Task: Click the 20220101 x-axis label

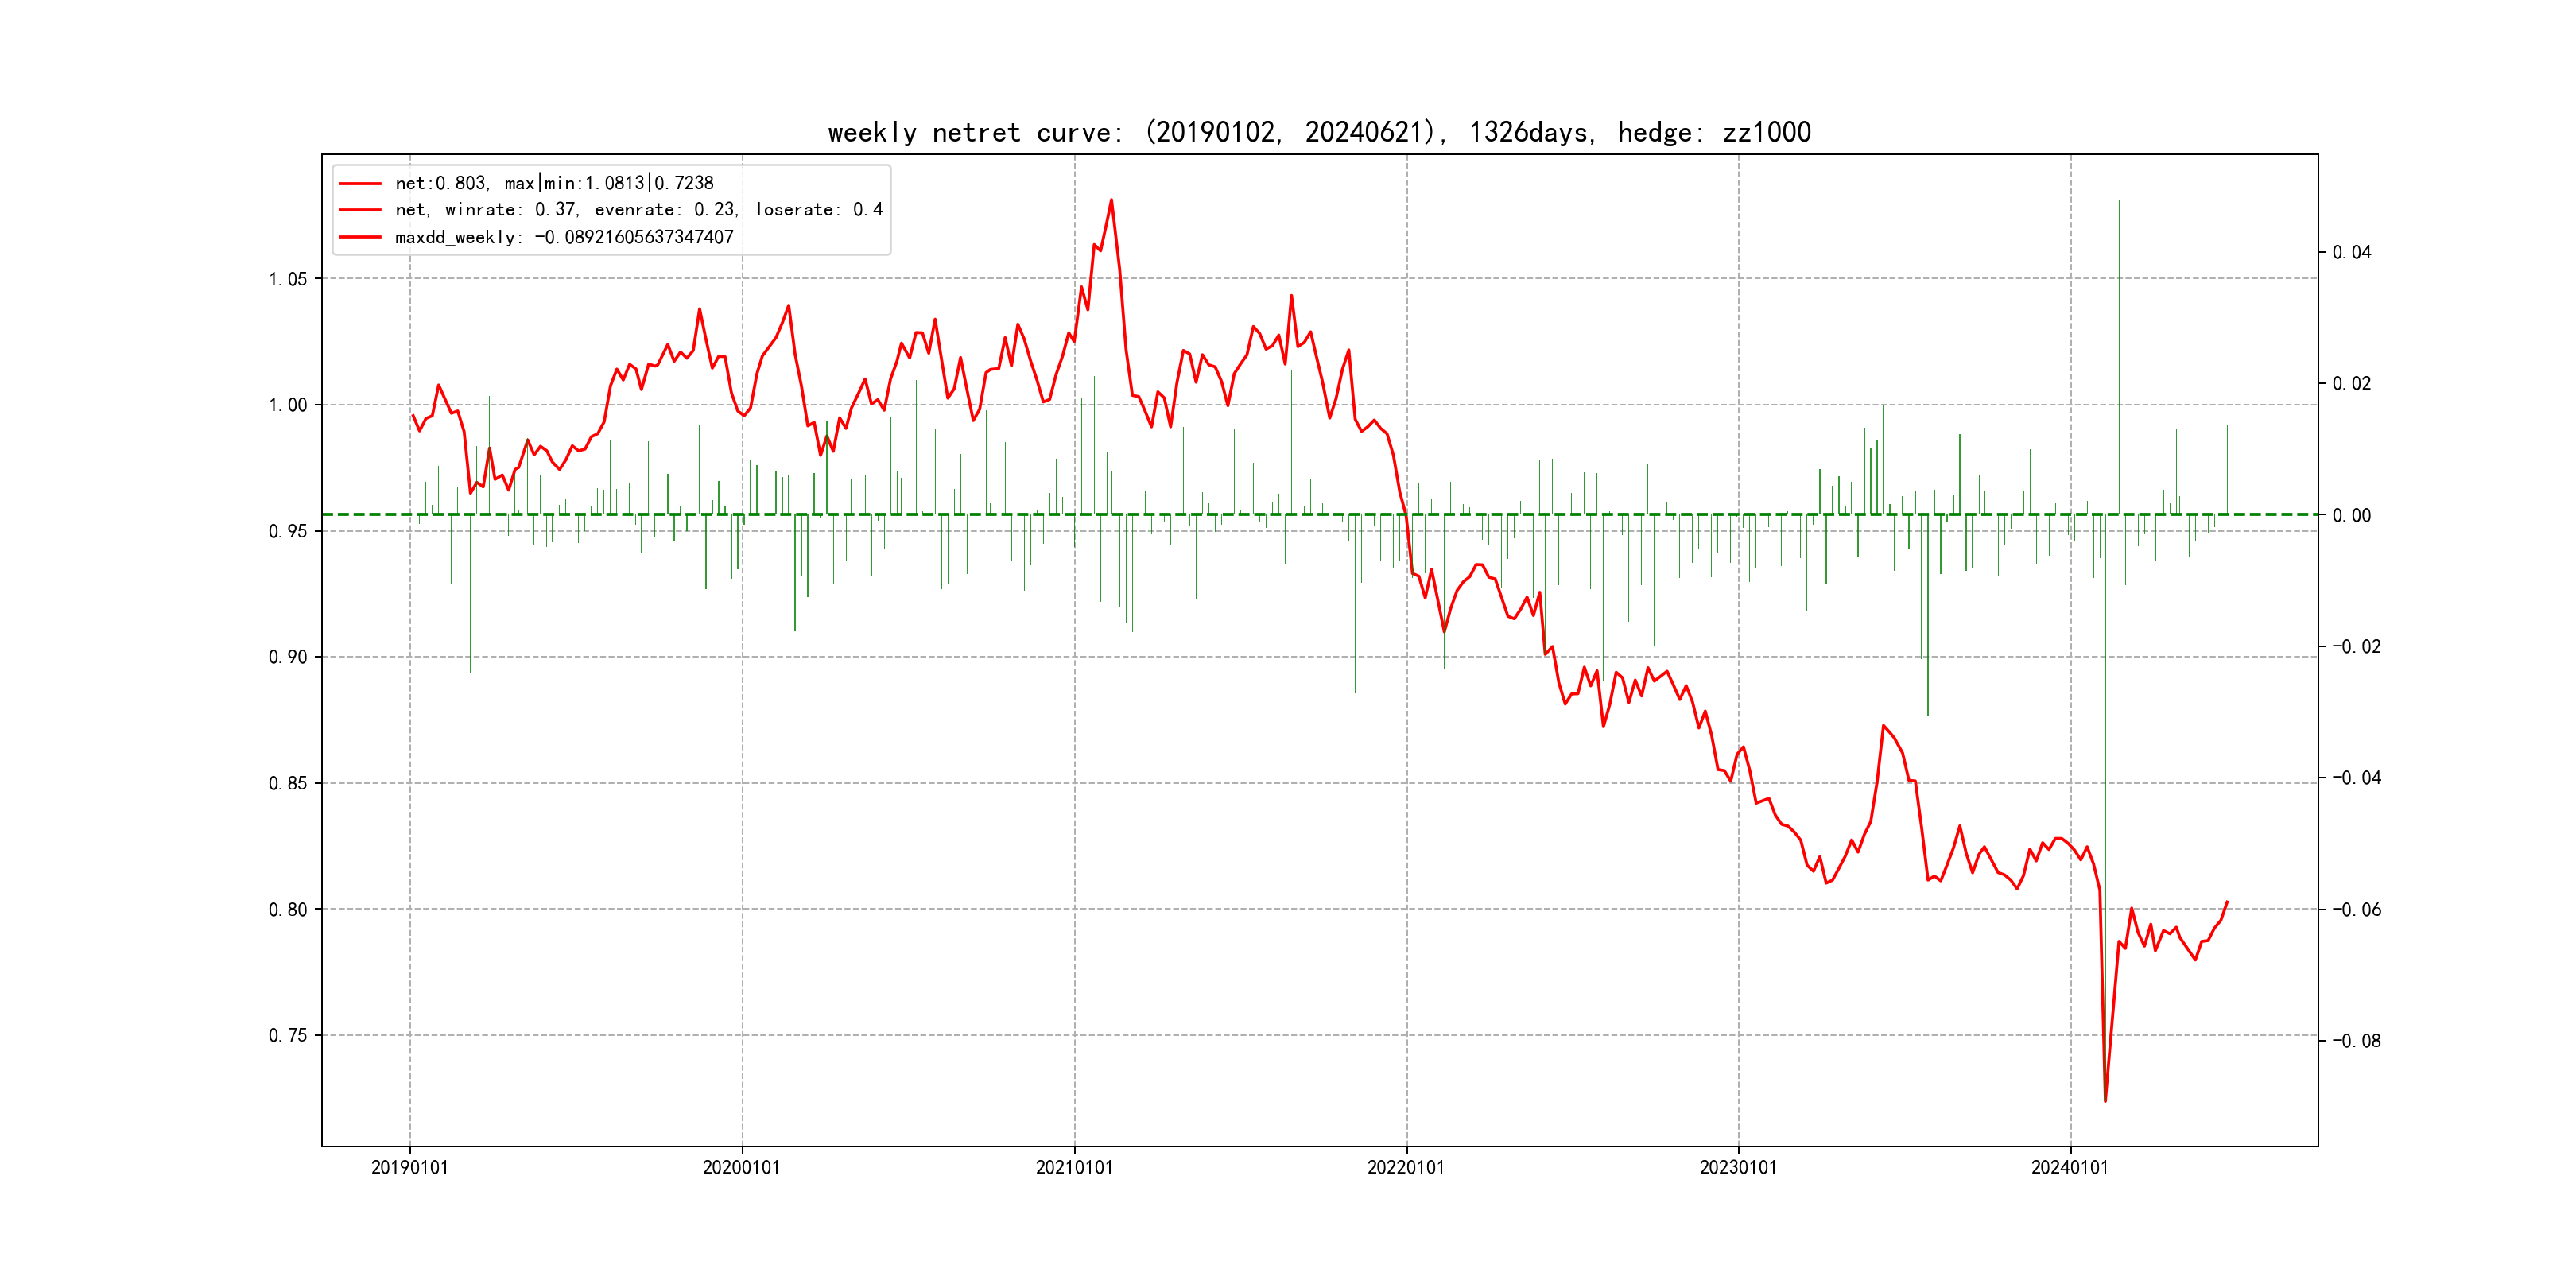Action: (x=1406, y=1168)
